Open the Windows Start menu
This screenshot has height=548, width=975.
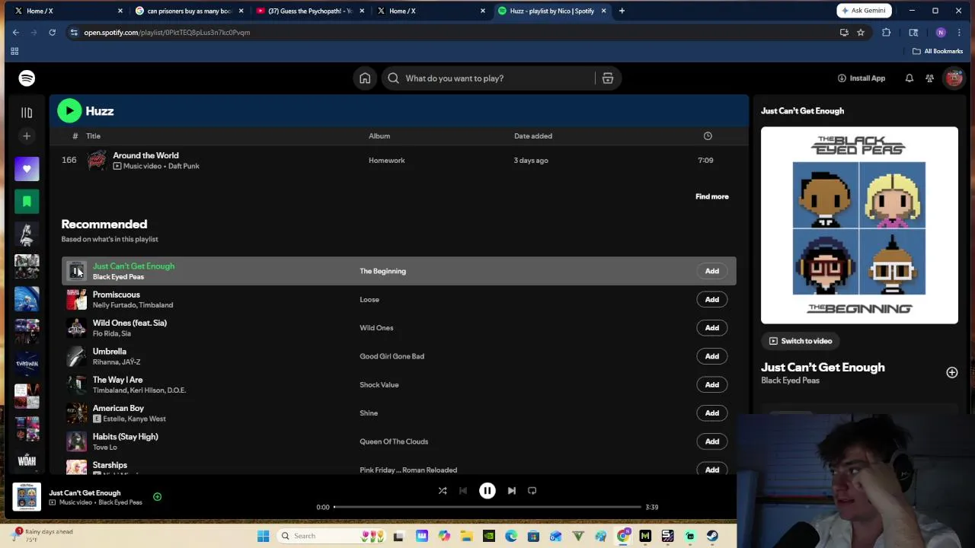263,536
